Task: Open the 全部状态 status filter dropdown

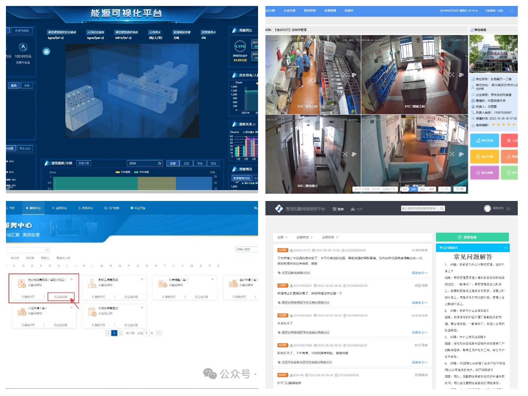Action: (x=304, y=237)
